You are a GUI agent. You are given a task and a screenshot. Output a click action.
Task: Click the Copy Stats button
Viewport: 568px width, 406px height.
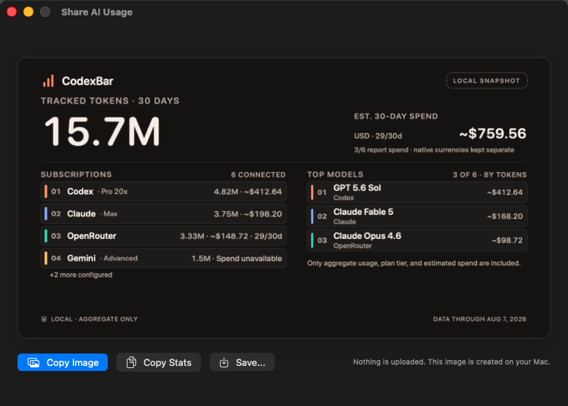click(159, 362)
